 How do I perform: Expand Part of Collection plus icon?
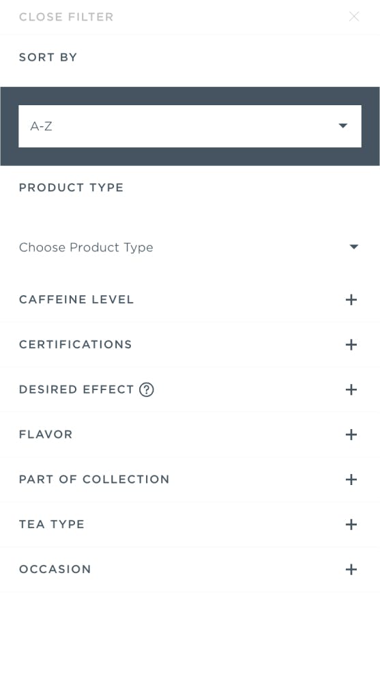click(351, 480)
